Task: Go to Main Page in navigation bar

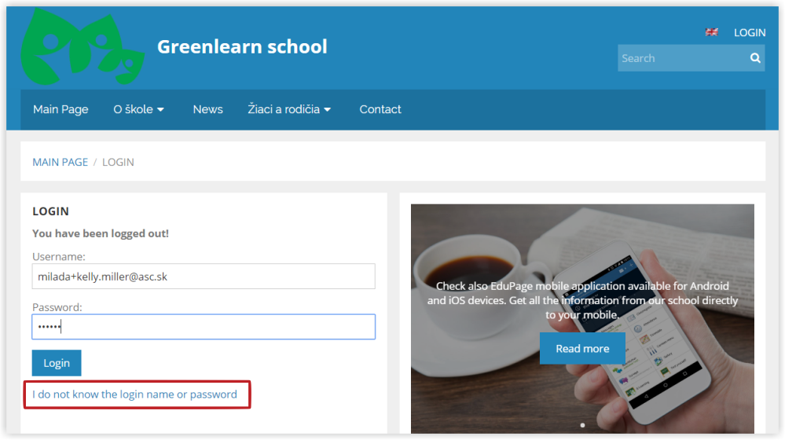Action: coord(61,109)
